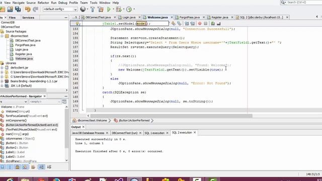322x181 pixels.
Task: Collapse the dbconnecttest package node
Action: [2, 36]
